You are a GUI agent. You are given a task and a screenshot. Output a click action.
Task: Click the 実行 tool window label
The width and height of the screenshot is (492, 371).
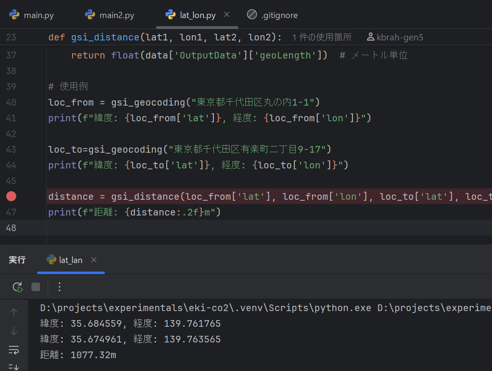(17, 260)
